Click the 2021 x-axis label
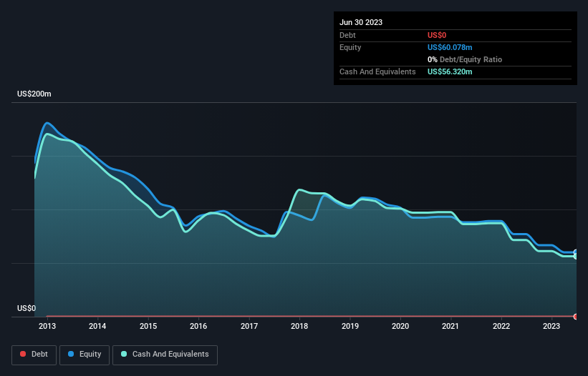The image size is (588, 376). coord(450,326)
